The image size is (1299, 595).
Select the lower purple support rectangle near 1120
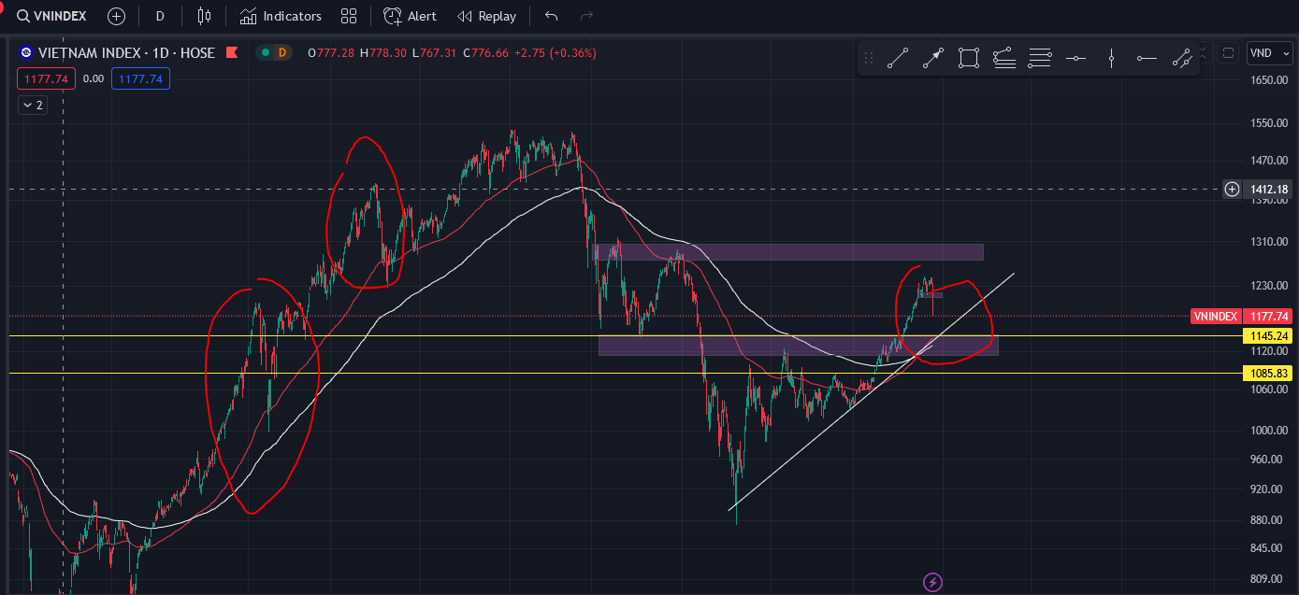coord(799,346)
